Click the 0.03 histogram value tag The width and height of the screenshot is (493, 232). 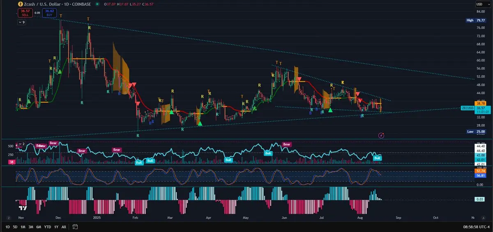480,199
